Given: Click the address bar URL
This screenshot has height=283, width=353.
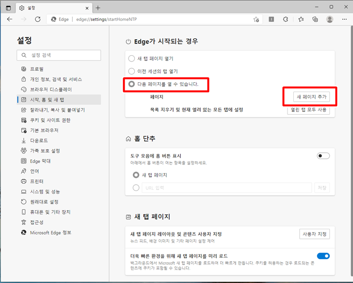Looking at the screenshot, I should 107,19.
